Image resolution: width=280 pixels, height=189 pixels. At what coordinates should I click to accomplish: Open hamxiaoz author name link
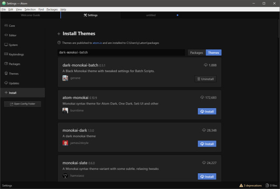(x=77, y=176)
